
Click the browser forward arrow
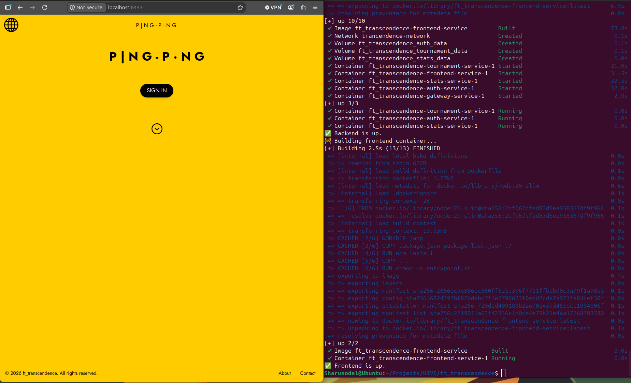coord(32,7)
